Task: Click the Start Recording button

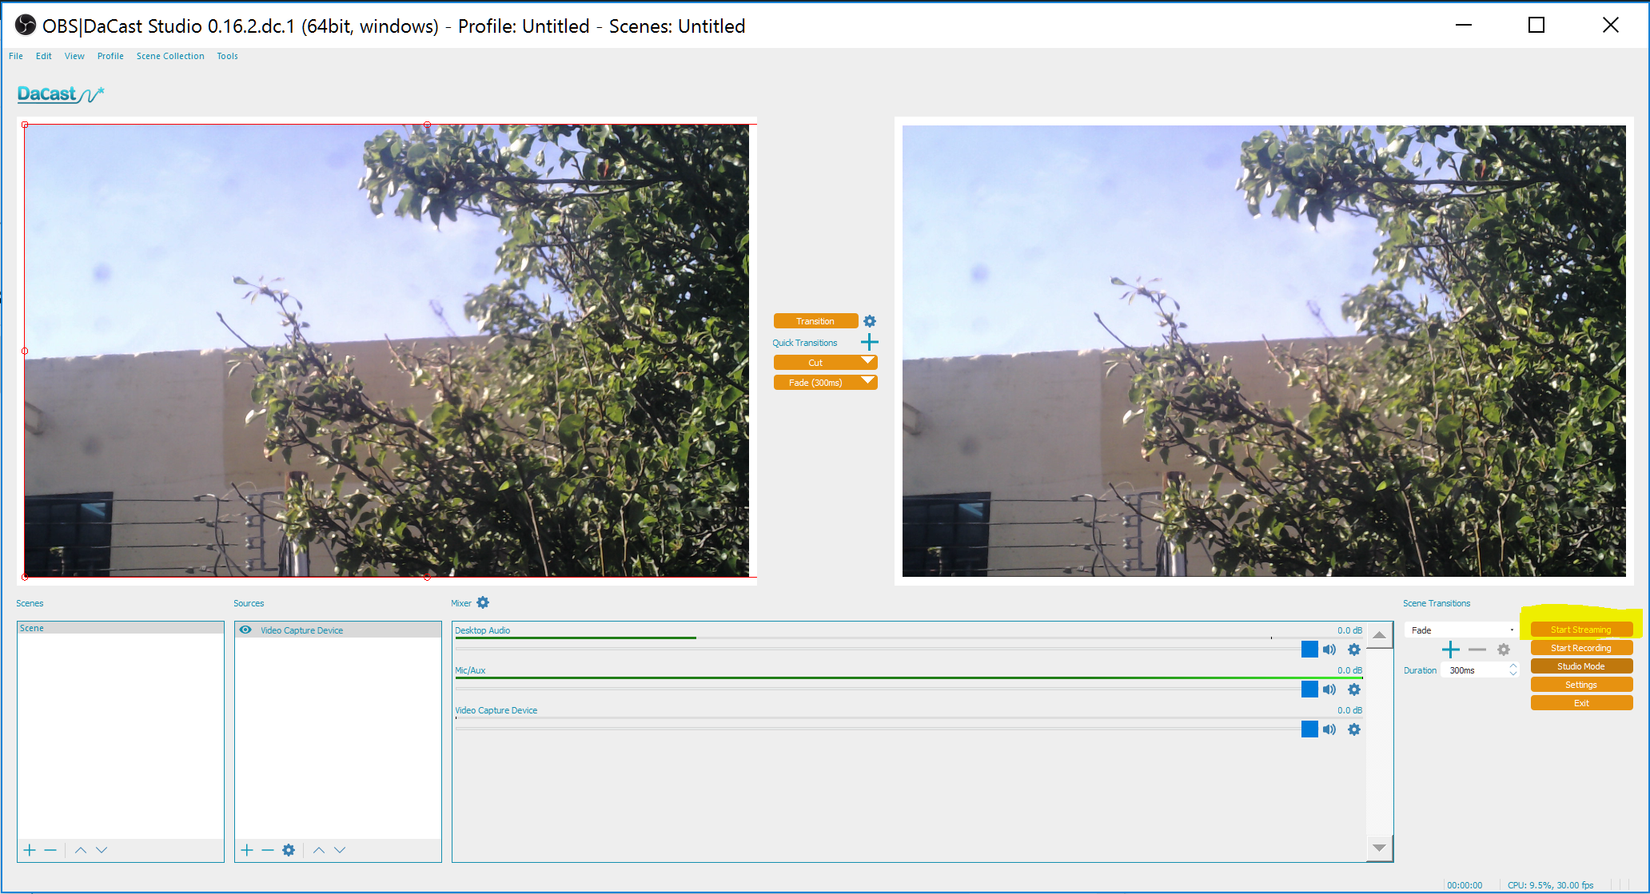Action: [1580, 647]
